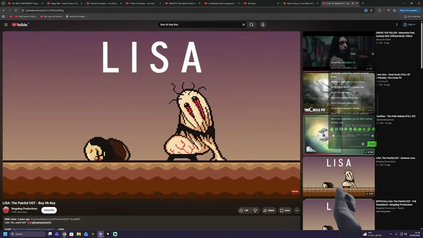Open LISA: The Painful OST - Summer Love title
This screenshot has width=423, height=238.
[x=395, y=158]
